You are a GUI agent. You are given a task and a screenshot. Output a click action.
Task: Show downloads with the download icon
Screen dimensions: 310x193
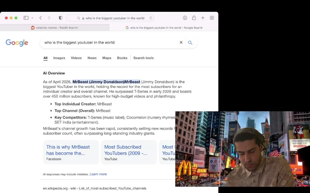coord(185,18)
